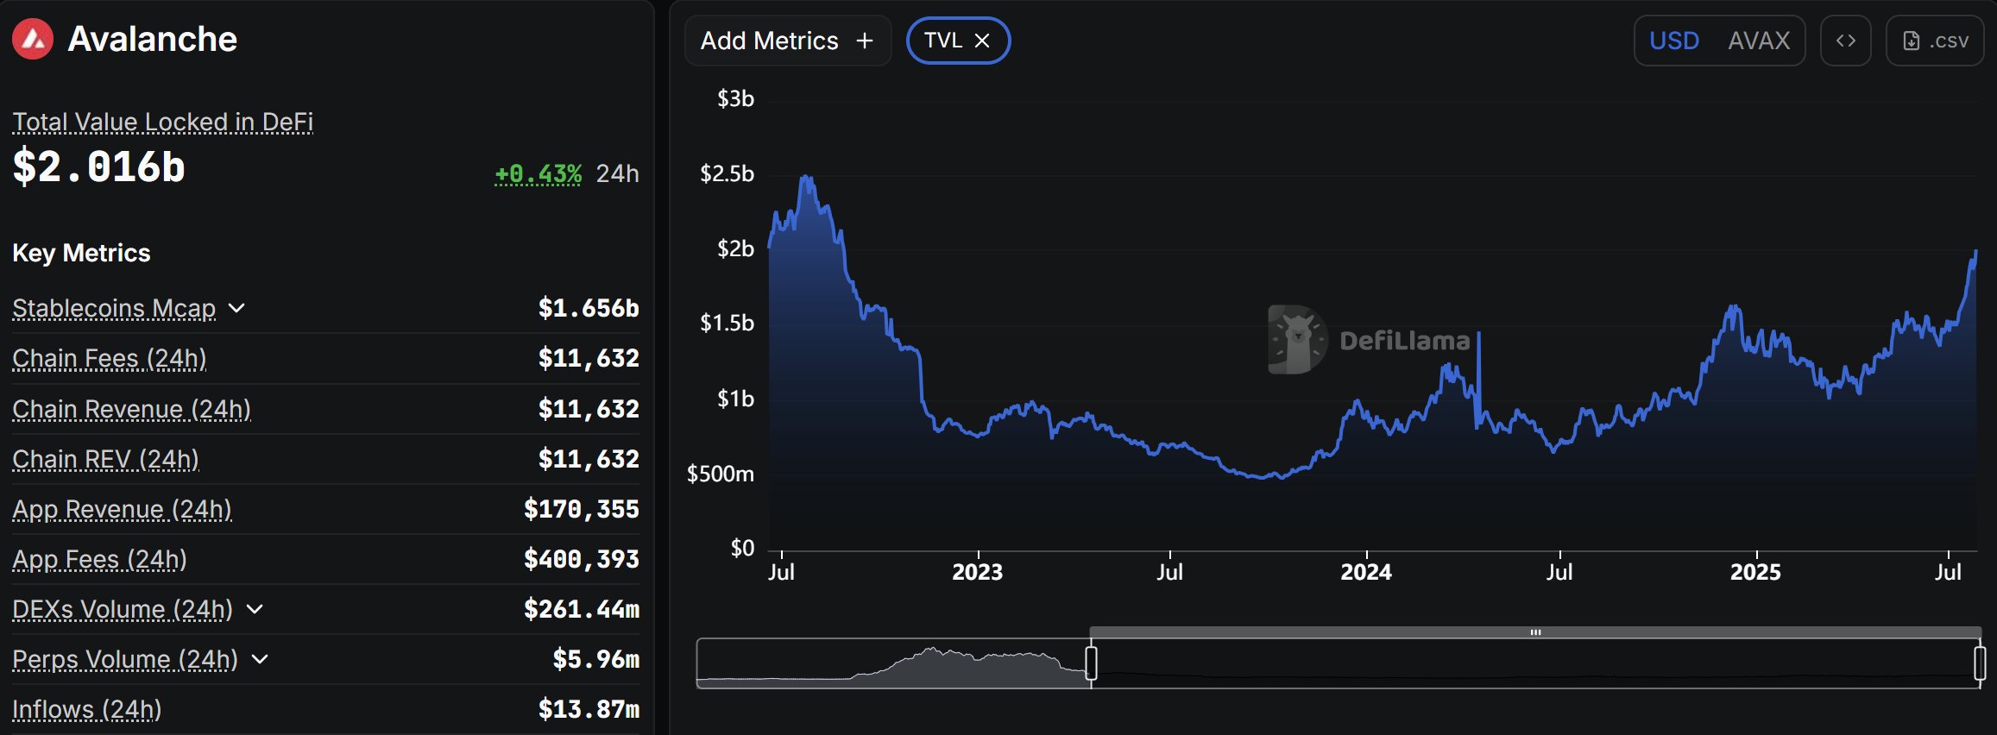The width and height of the screenshot is (1997, 735).
Task: Click the App Fees (24h) label
Action: (x=99, y=559)
